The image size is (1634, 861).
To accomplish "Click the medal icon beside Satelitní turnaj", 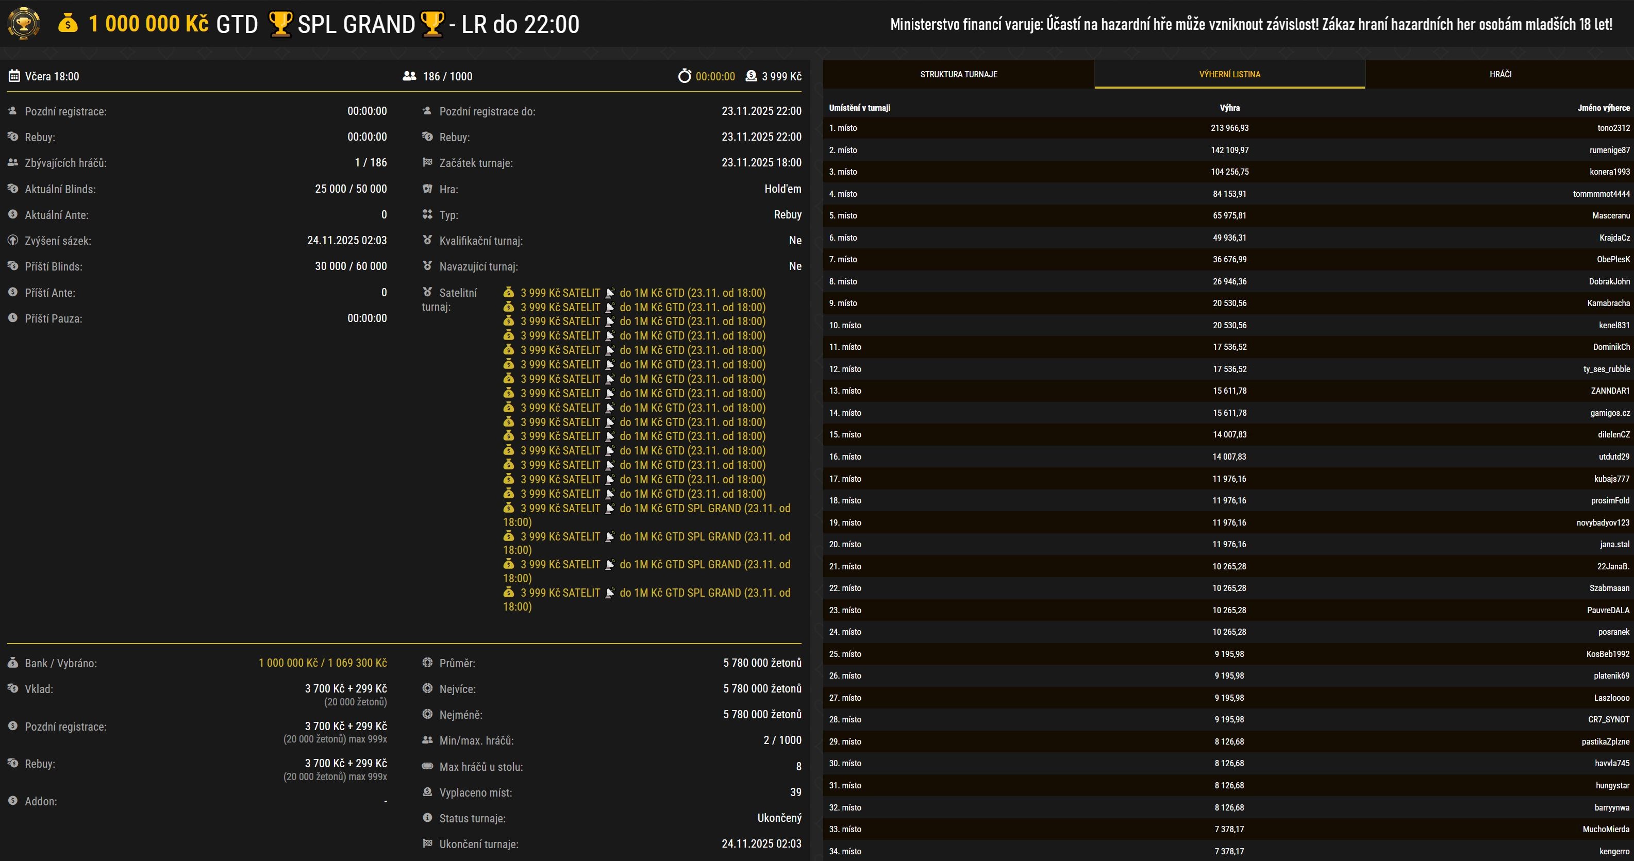I will [427, 292].
